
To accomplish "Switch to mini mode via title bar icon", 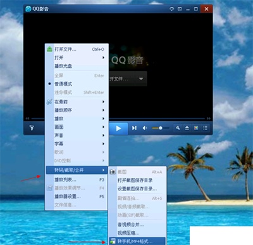I will [x=180, y=9].
